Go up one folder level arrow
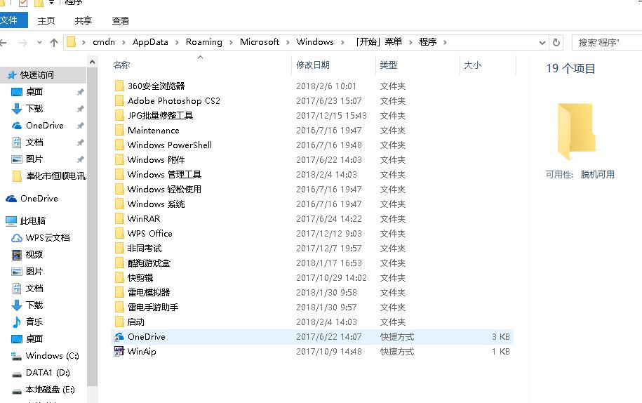642x403 pixels. point(53,42)
